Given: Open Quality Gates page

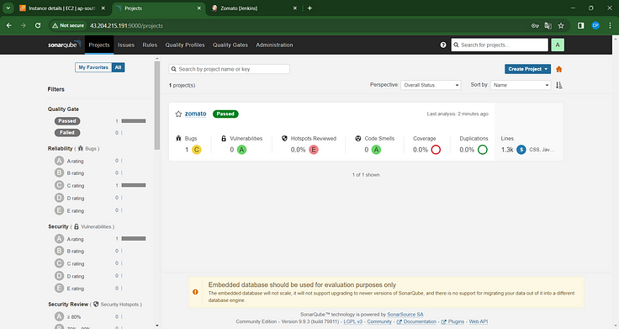Looking at the screenshot, I should point(230,45).
